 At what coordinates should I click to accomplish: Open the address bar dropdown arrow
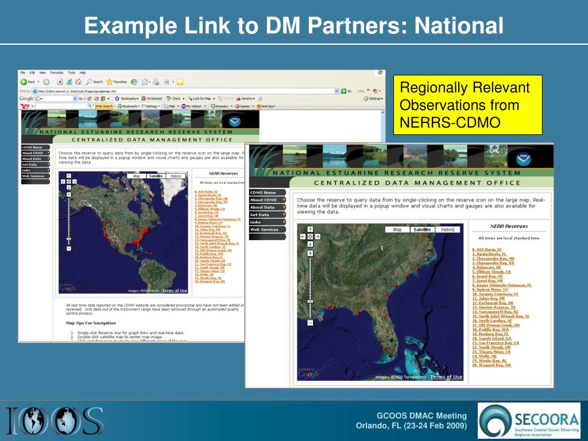tap(336, 91)
